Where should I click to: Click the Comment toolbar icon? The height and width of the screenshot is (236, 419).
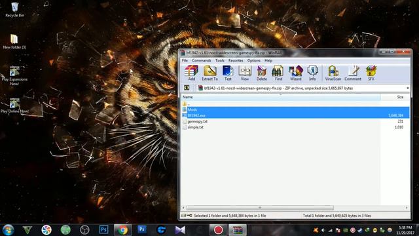[x=353, y=73]
